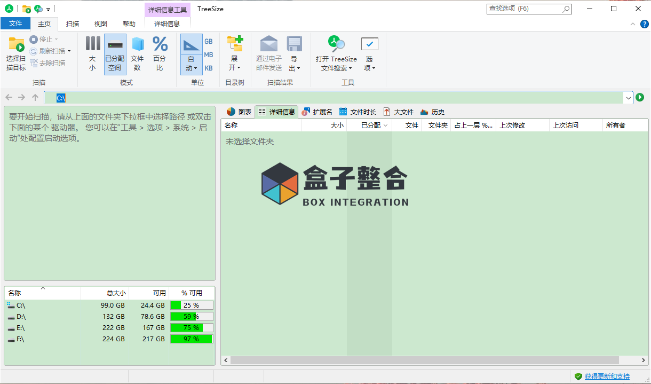The height and width of the screenshot is (384, 651).
Task: Click the 选择扫描目标 folder icon
Action: coord(17,44)
